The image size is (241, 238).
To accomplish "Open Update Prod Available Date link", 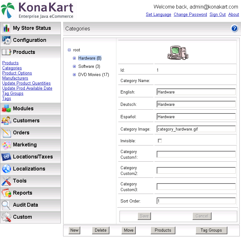I will 27,88.
